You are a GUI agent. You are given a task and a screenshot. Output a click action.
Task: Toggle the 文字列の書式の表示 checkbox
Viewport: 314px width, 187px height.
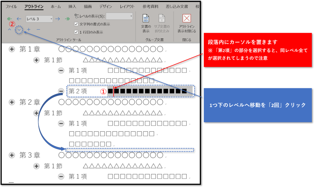pos(76,24)
